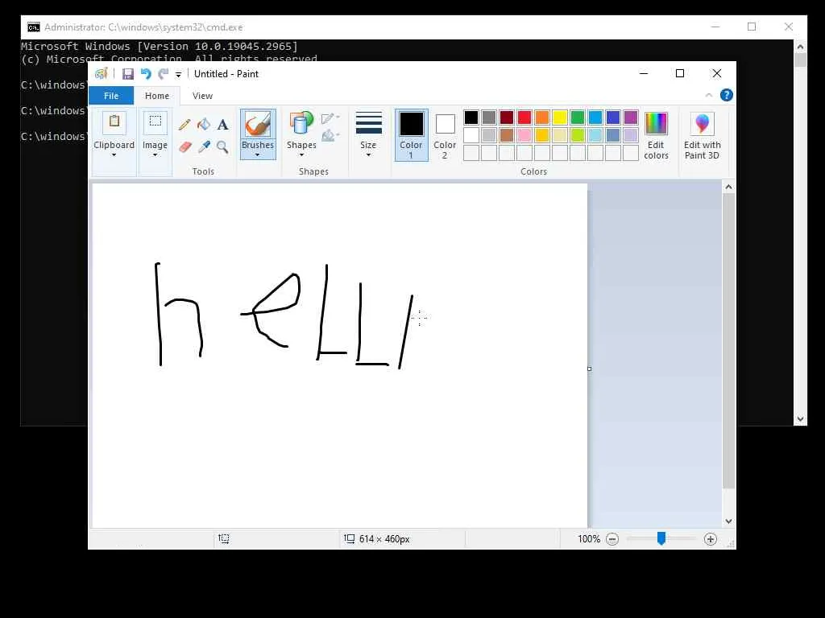Viewport: 825px width, 618px height.
Task: Pick the purple color swatch
Action: tap(631, 117)
